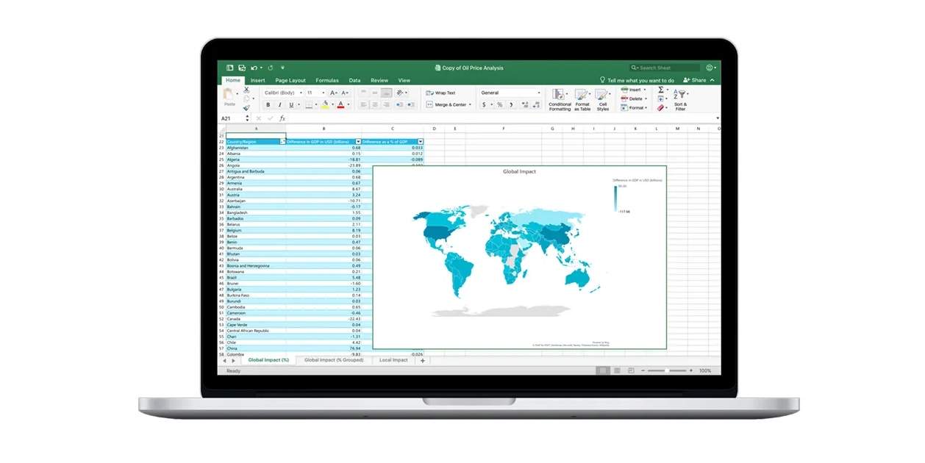Click the Undo arrow icon

pyautogui.click(x=254, y=68)
